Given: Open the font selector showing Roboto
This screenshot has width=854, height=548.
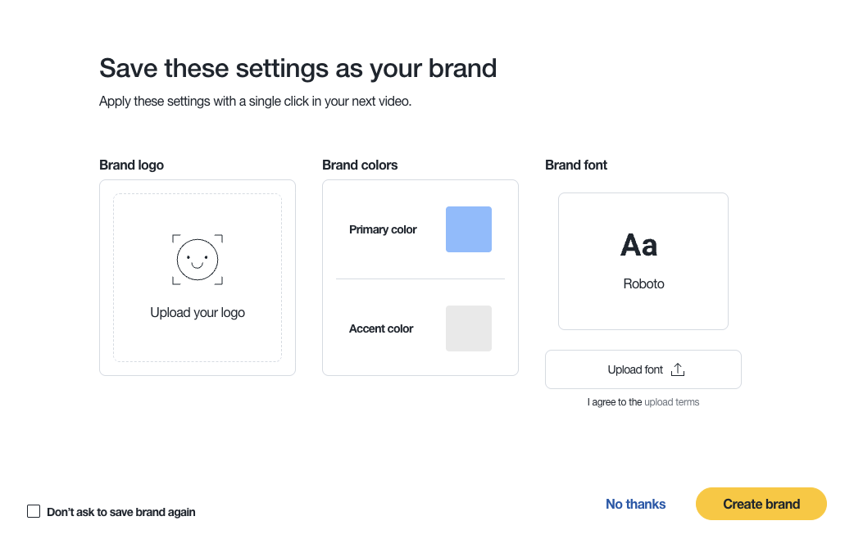Looking at the screenshot, I should pos(643,260).
